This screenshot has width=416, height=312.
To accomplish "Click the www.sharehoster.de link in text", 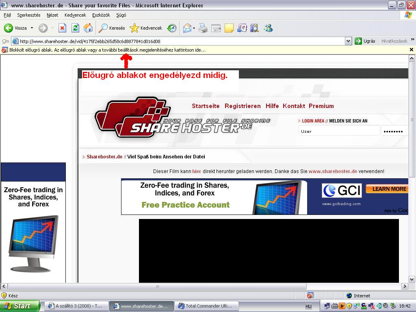I will pos(333,171).
